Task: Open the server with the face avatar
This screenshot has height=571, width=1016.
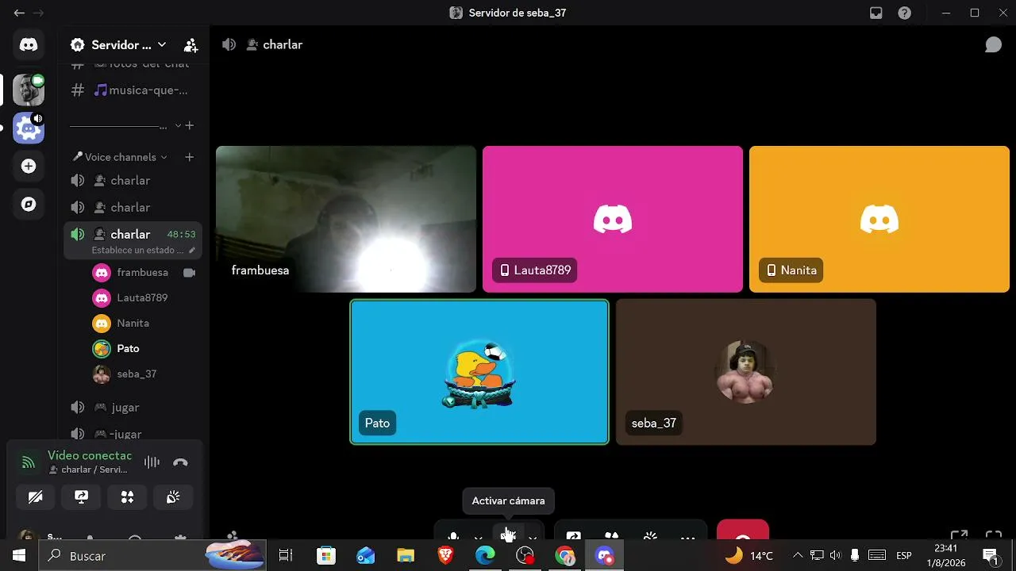Action: (x=29, y=90)
